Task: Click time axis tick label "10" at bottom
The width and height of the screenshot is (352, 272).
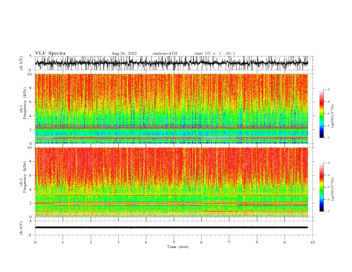Action: [x=312, y=242]
